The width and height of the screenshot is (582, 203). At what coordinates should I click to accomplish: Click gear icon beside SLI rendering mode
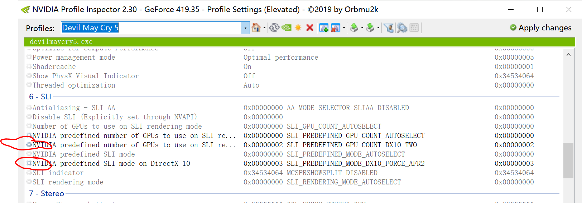click(x=29, y=182)
